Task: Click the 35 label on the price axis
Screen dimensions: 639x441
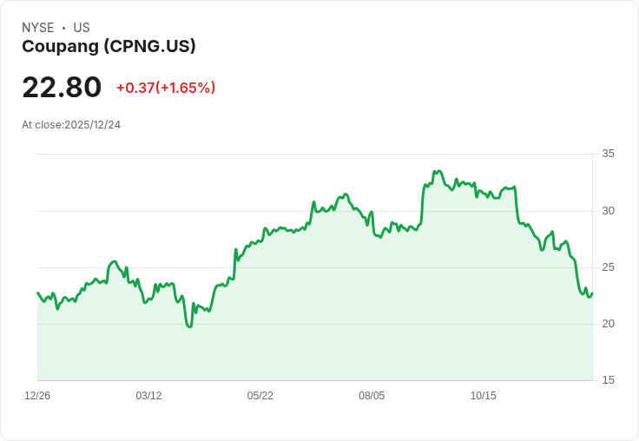Action: (608, 154)
